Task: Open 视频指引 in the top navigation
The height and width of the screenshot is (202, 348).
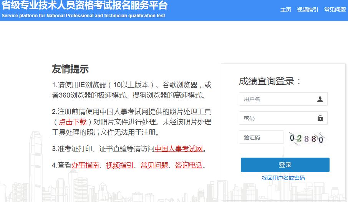Action: pyautogui.click(x=307, y=10)
